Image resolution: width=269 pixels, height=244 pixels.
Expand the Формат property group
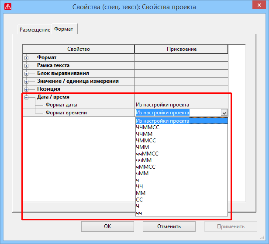(x=27, y=57)
